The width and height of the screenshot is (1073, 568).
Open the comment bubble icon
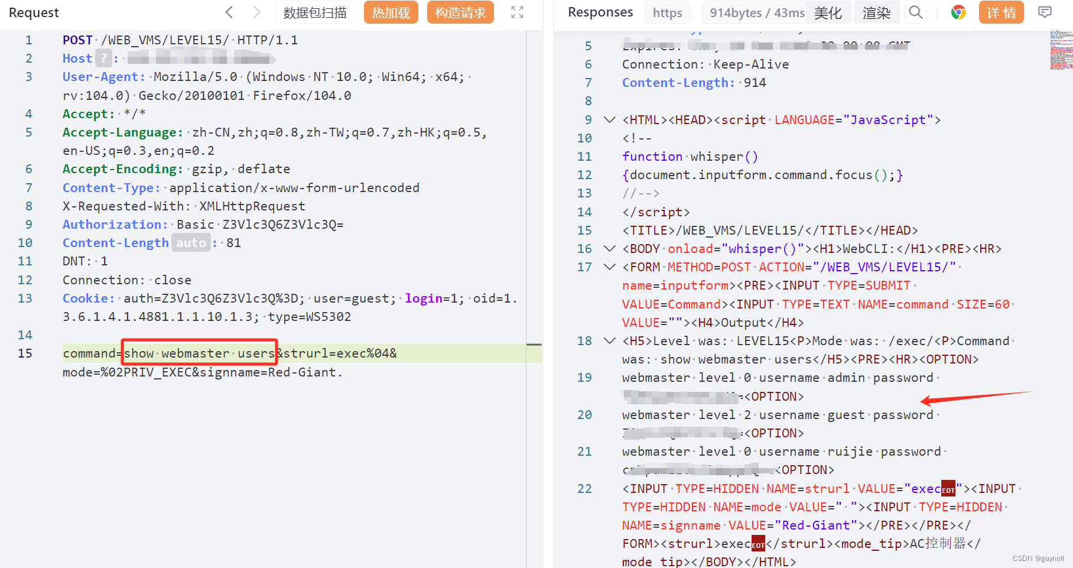[x=1045, y=12]
